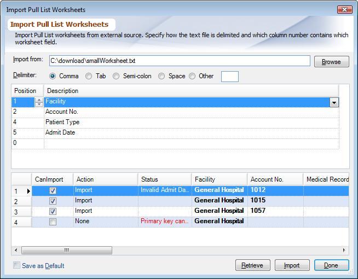The image size is (358, 279).
Task: Click the horizontal scrollbar right arrow
Action: click(344, 250)
